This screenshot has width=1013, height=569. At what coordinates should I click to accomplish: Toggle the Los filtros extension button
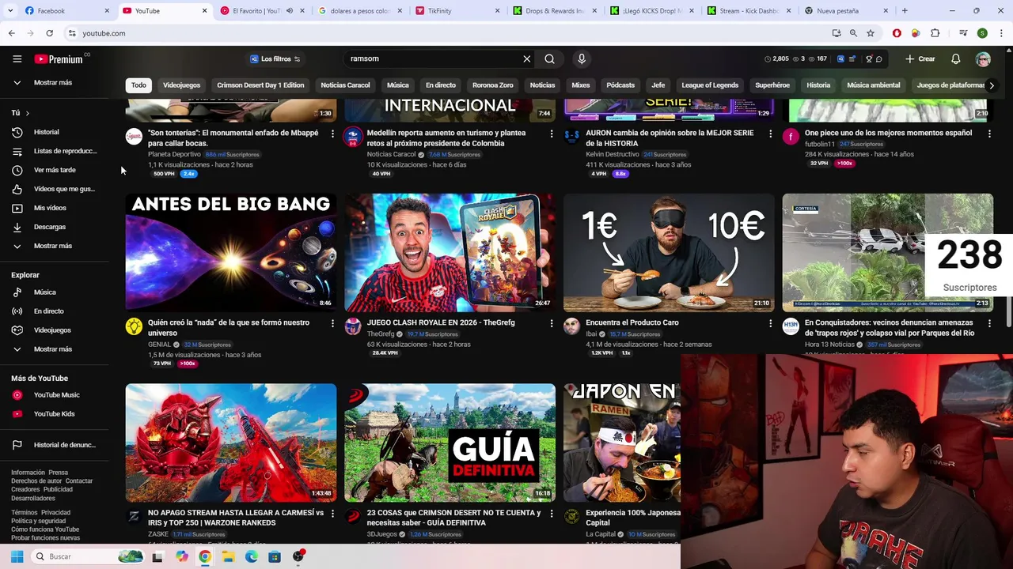[275, 59]
